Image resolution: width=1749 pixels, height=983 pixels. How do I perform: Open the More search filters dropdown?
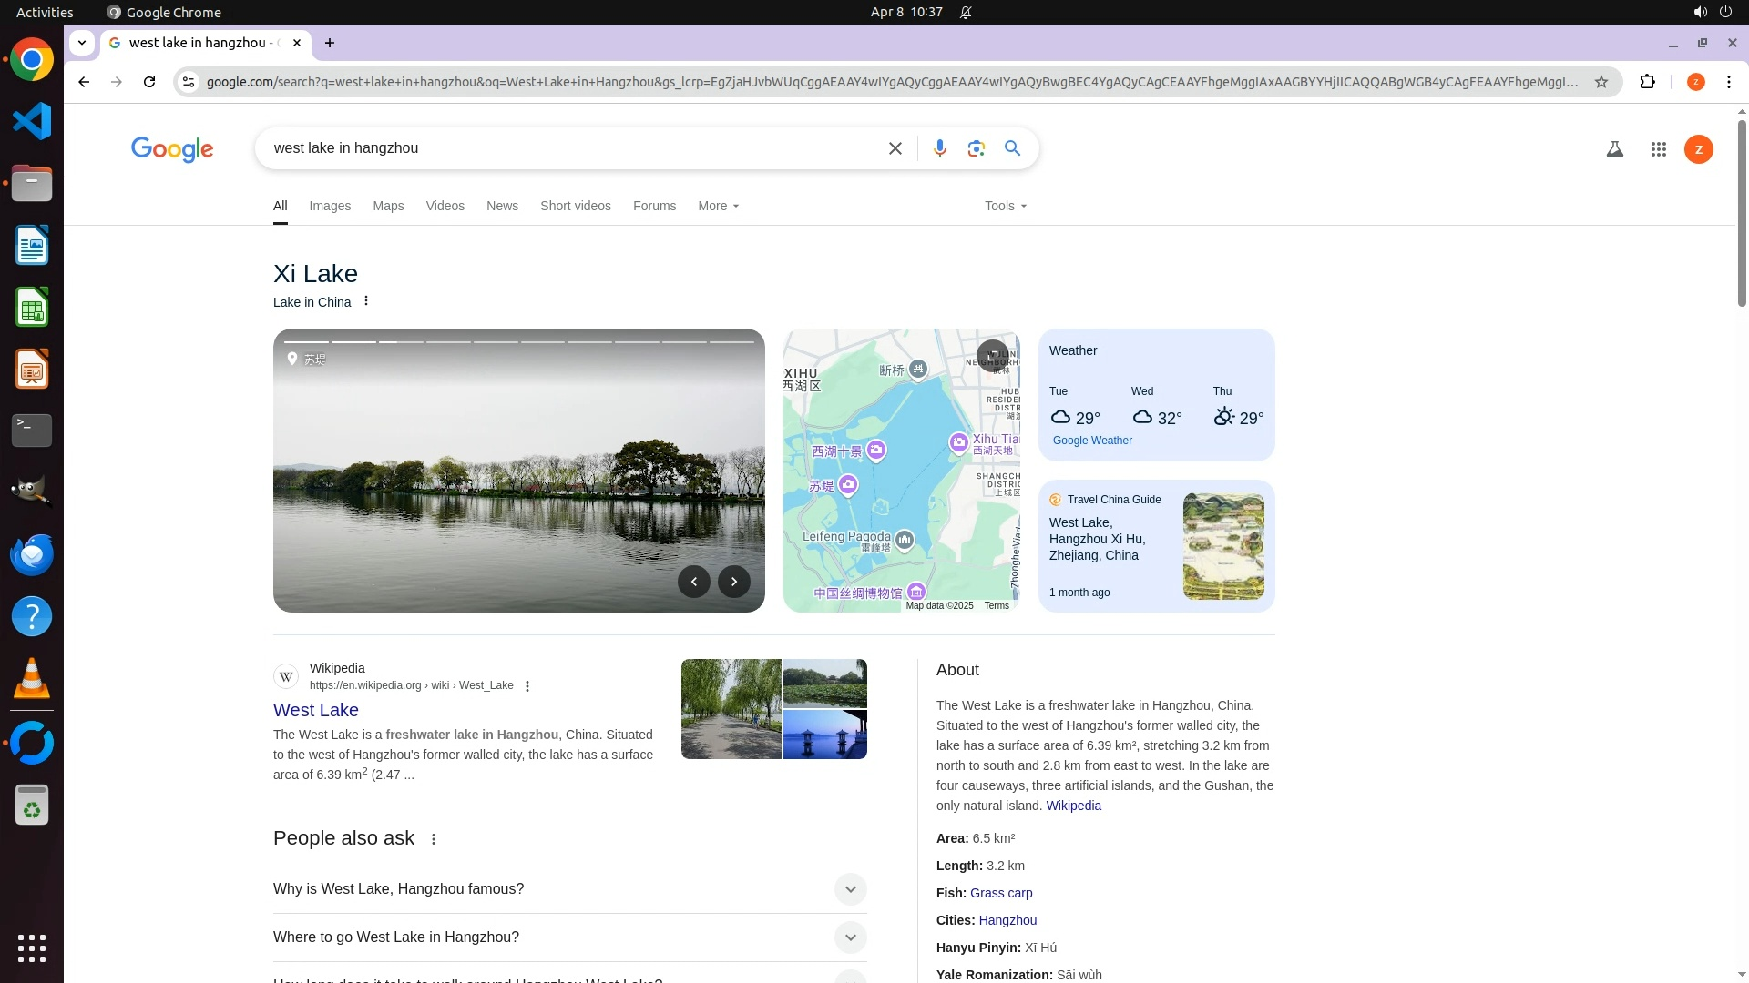click(718, 206)
